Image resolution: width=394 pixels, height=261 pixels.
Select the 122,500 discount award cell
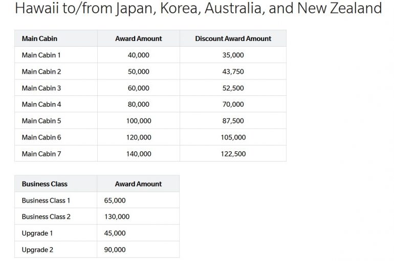pyautogui.click(x=233, y=153)
